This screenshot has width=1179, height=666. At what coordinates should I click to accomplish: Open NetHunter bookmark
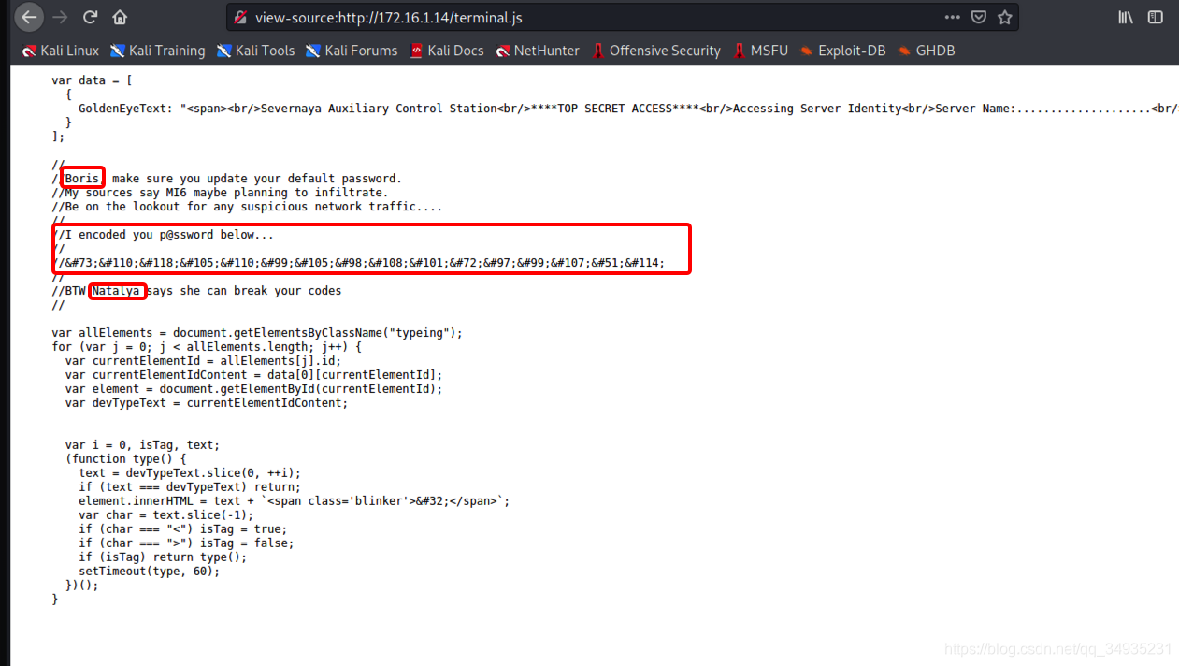point(538,51)
